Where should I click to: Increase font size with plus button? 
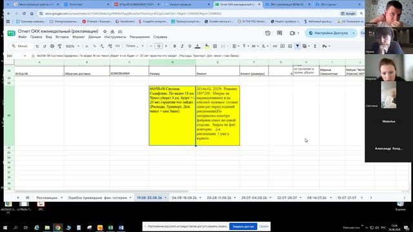click(x=166, y=46)
